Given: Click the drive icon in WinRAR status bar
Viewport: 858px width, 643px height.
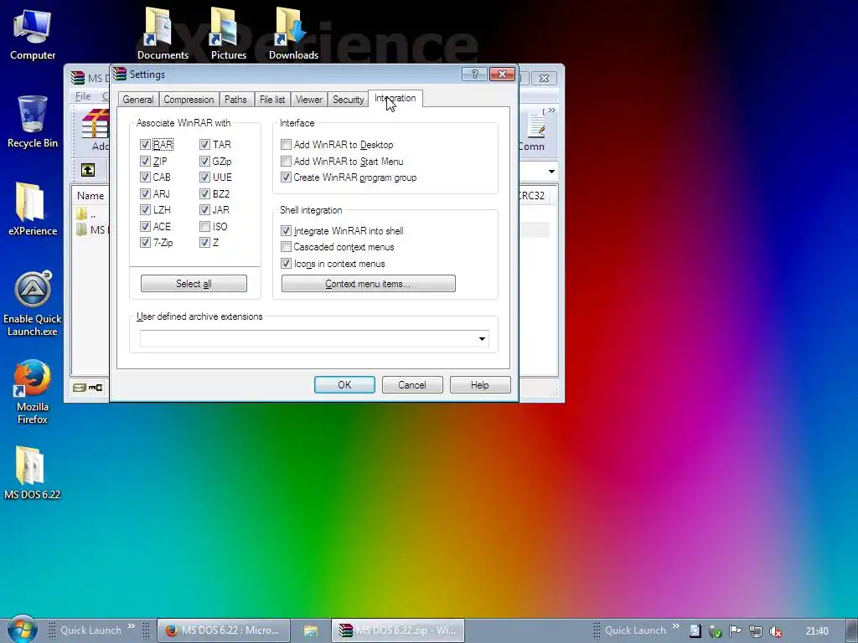Looking at the screenshot, I should click(80, 388).
